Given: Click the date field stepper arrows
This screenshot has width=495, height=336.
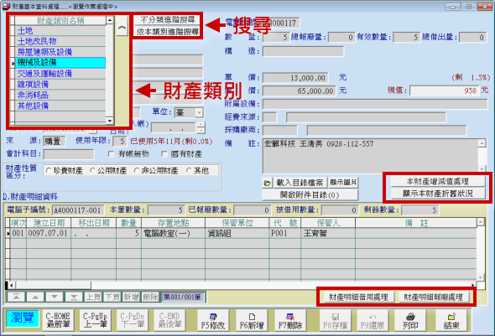Looking at the screenshot, I should click(201, 127).
